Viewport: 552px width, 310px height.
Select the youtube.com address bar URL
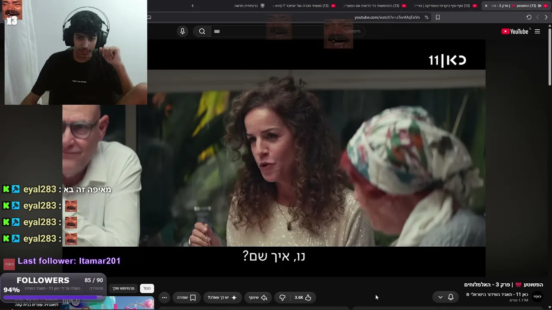click(x=387, y=17)
